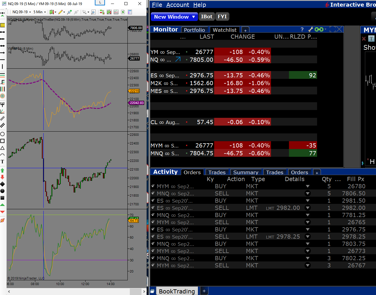The image size is (376, 295).
Task: Select the red Triangle Down marker
Action: point(2,212)
